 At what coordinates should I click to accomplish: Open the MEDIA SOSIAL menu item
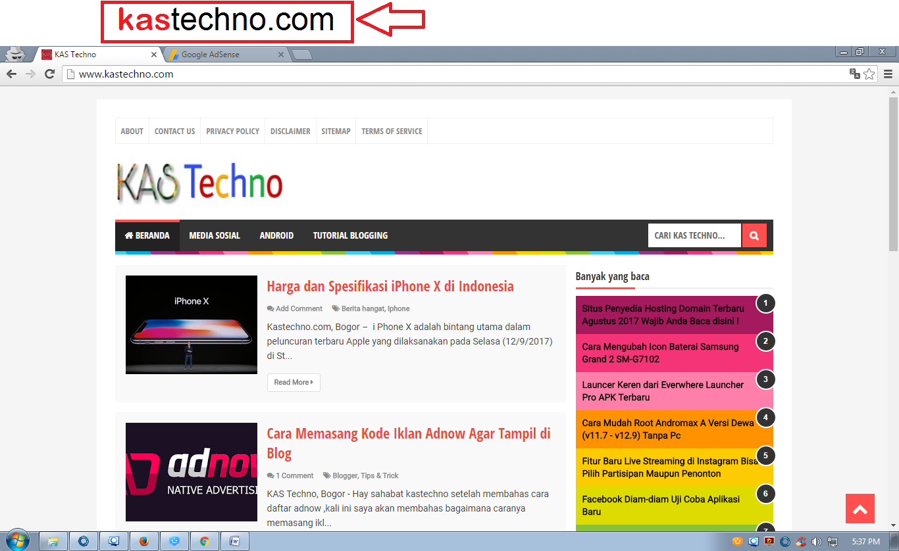(215, 235)
